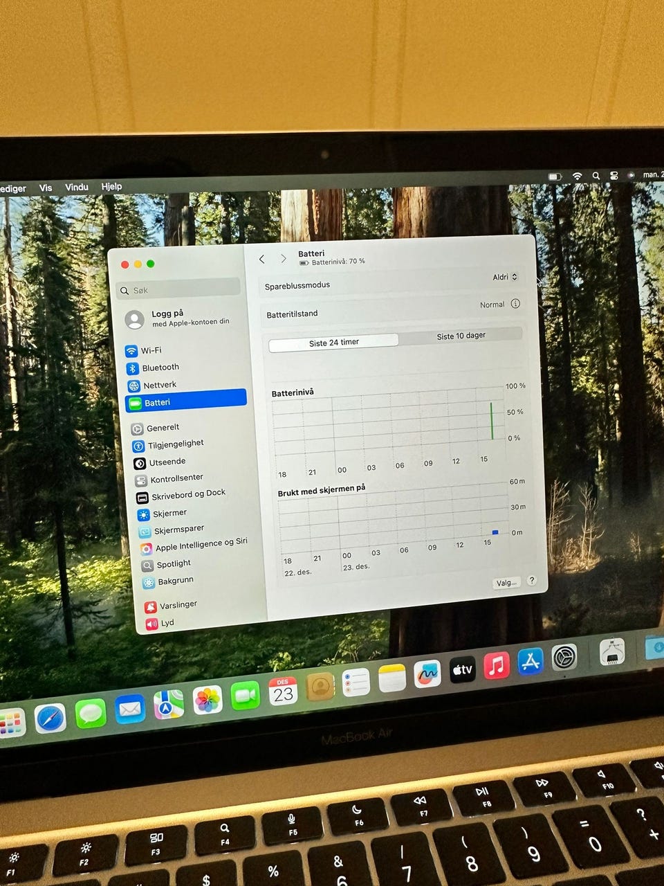
Task: Open the Spareblussmodus Aldri dropdown
Action: [x=505, y=277]
